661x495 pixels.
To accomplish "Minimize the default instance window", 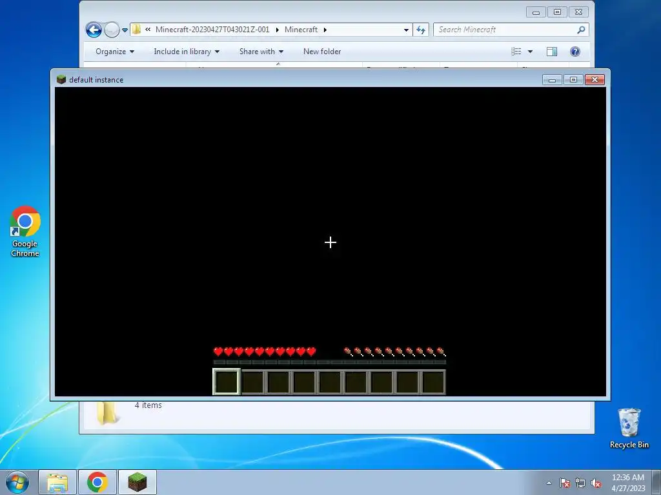I will (552, 79).
